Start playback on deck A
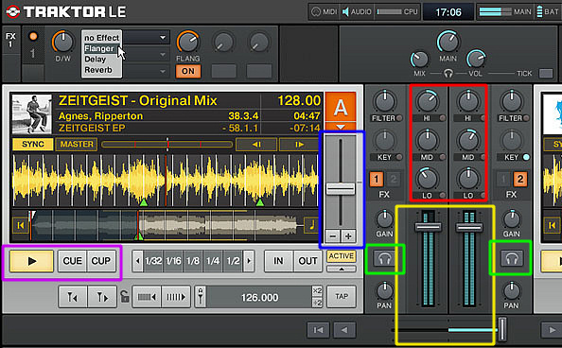 [x=31, y=261]
